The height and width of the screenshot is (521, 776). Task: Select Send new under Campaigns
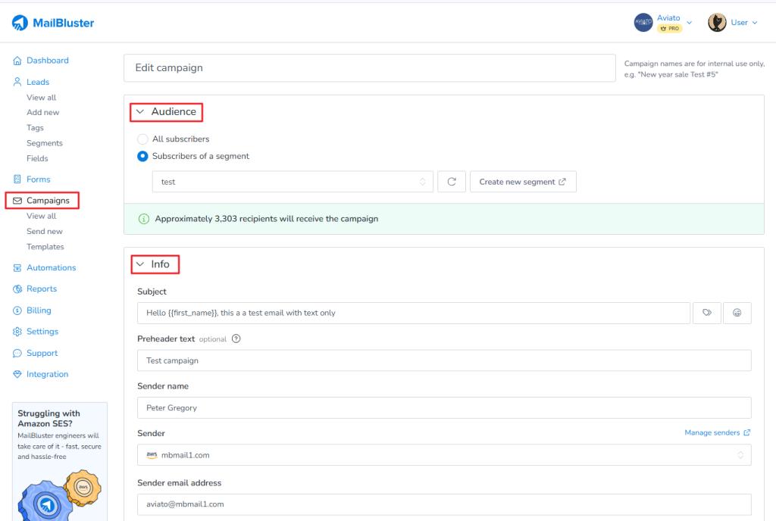click(x=45, y=231)
